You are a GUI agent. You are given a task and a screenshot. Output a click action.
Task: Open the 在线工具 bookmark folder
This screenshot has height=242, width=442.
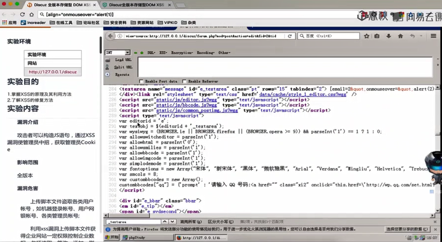(61, 22)
